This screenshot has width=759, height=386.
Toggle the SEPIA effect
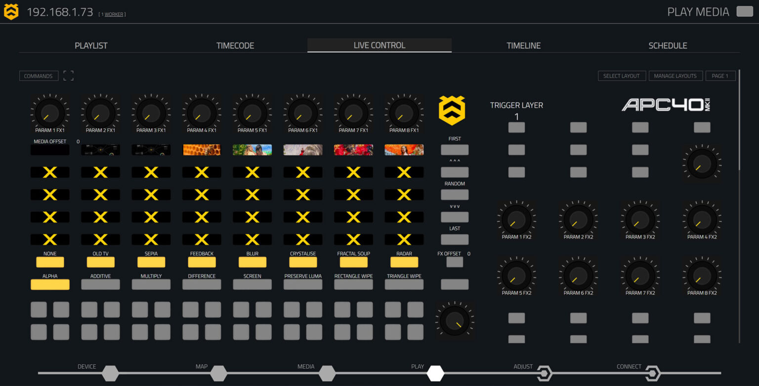point(151,262)
